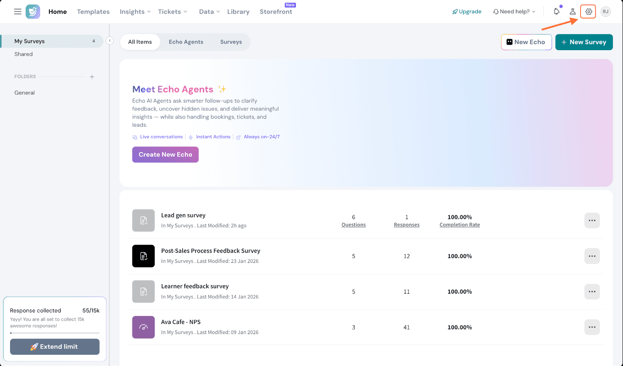Open the settings gear icon
This screenshot has width=623, height=366.
(588, 12)
